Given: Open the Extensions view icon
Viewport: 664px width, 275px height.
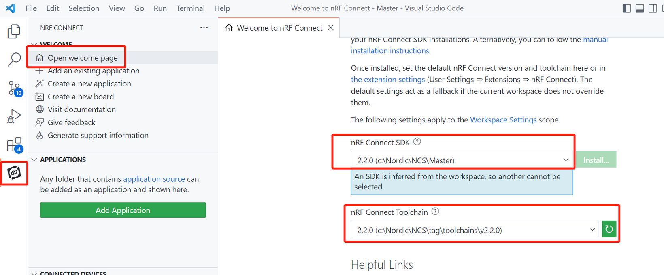Looking at the screenshot, I should click(14, 145).
